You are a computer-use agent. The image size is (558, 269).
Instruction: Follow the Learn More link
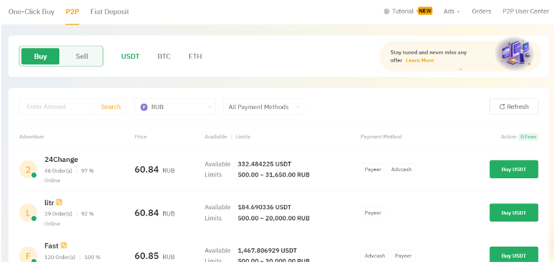[x=420, y=60]
